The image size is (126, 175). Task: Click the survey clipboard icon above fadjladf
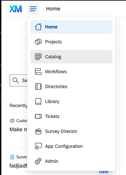pos(12,157)
